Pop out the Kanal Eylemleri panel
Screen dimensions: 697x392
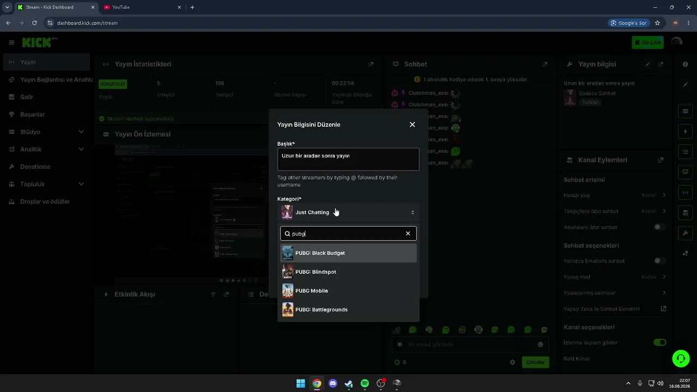[x=661, y=160]
